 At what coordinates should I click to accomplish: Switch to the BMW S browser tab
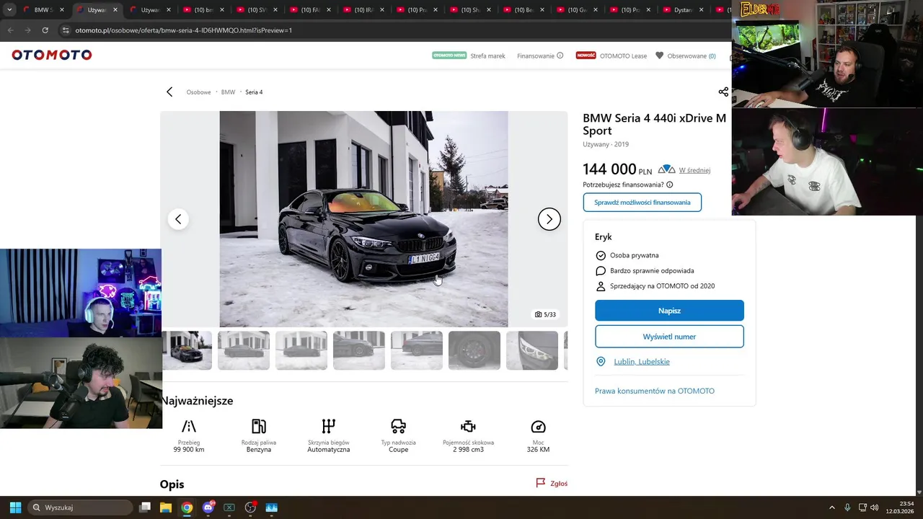click(45, 10)
